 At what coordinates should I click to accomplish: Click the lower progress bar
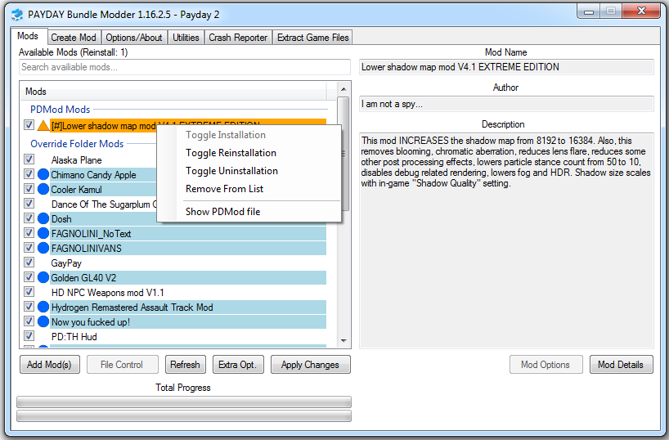click(x=184, y=415)
